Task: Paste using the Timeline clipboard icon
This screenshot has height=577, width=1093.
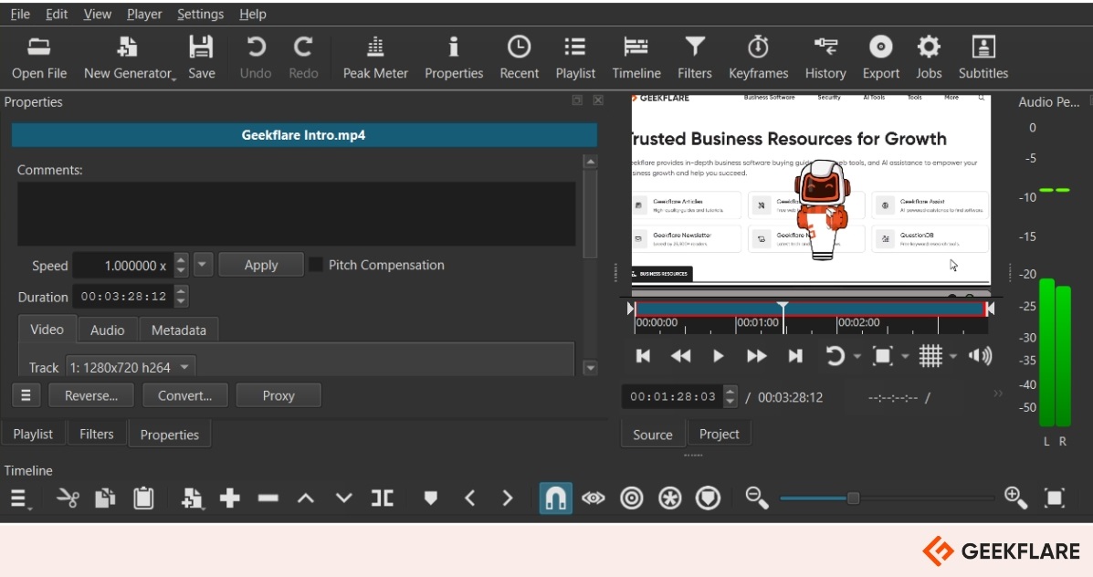Action: point(143,498)
